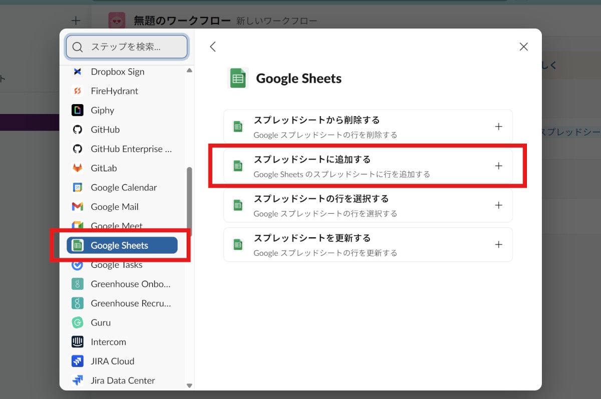Click the Giphy icon
The image size is (601, 399).
point(77,110)
